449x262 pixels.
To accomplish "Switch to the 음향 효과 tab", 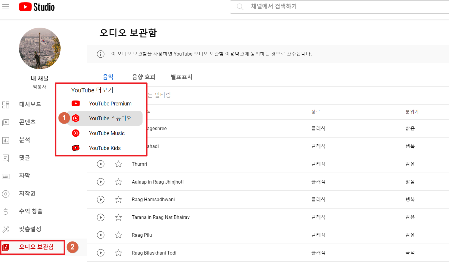I will coord(144,77).
